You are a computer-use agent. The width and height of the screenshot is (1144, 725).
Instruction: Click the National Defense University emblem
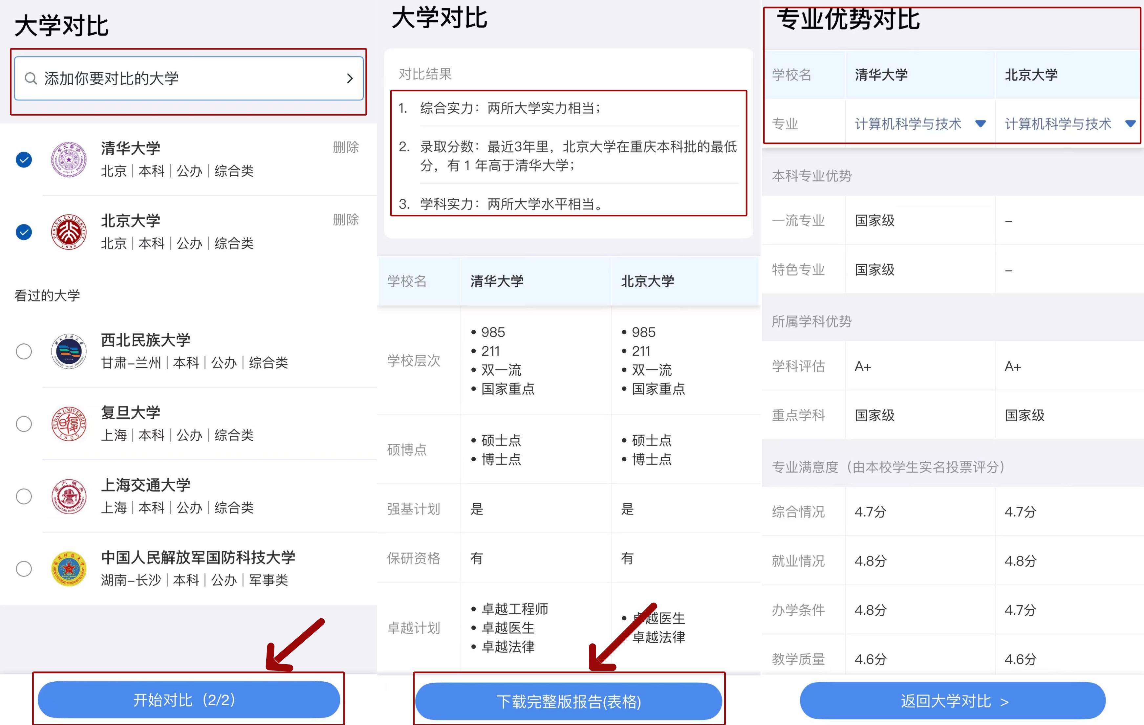[69, 569]
